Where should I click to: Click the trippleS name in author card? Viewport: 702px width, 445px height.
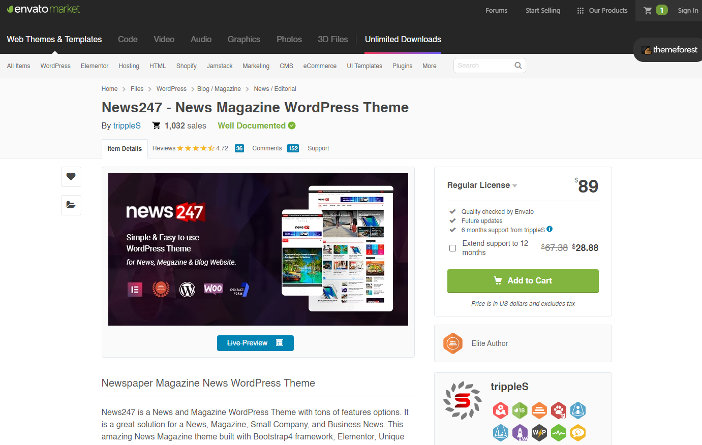pos(509,387)
